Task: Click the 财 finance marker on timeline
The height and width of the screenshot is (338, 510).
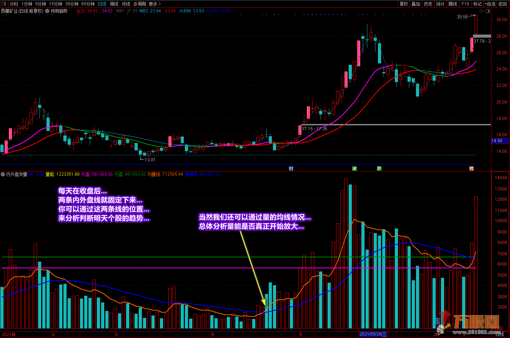Action: 291,168
